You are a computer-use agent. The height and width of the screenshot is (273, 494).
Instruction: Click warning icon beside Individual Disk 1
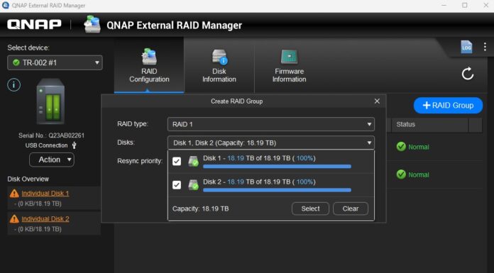point(14,194)
